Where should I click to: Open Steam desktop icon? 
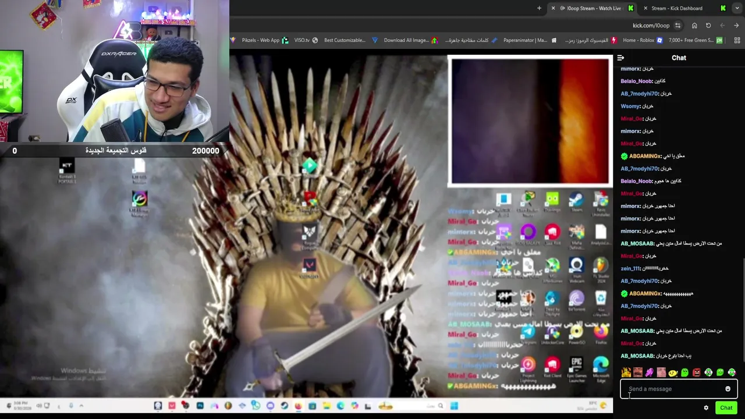576,203
